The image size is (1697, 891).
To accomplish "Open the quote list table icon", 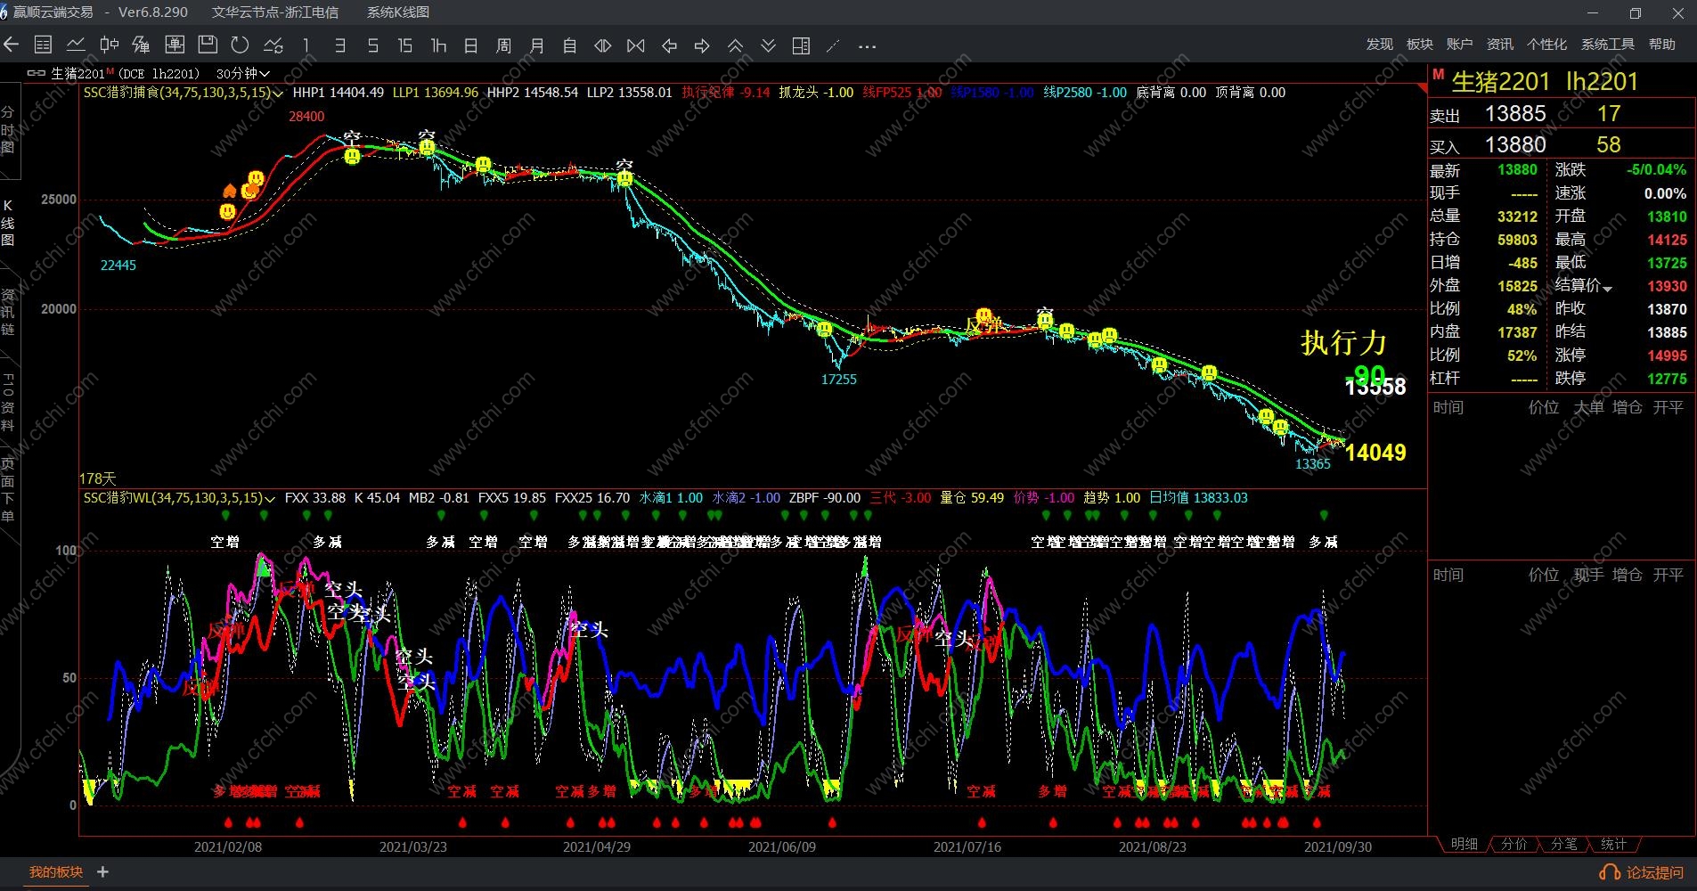I will pos(43,45).
